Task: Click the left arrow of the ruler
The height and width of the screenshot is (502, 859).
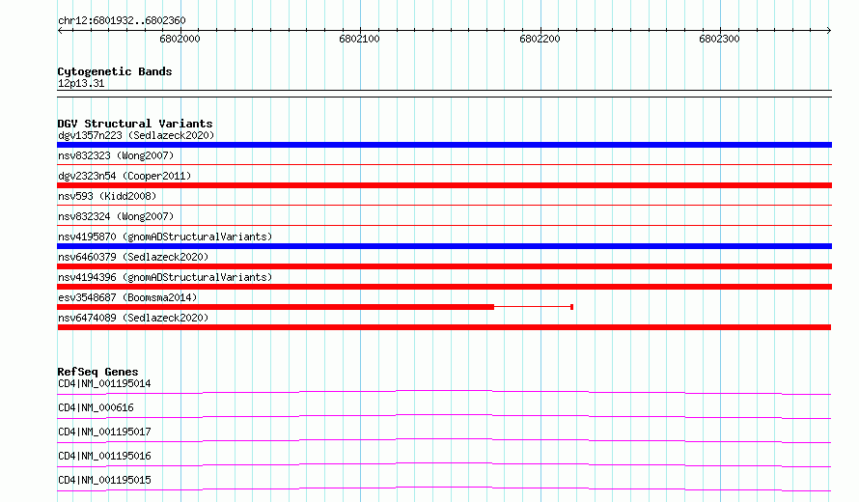Action: [60, 30]
